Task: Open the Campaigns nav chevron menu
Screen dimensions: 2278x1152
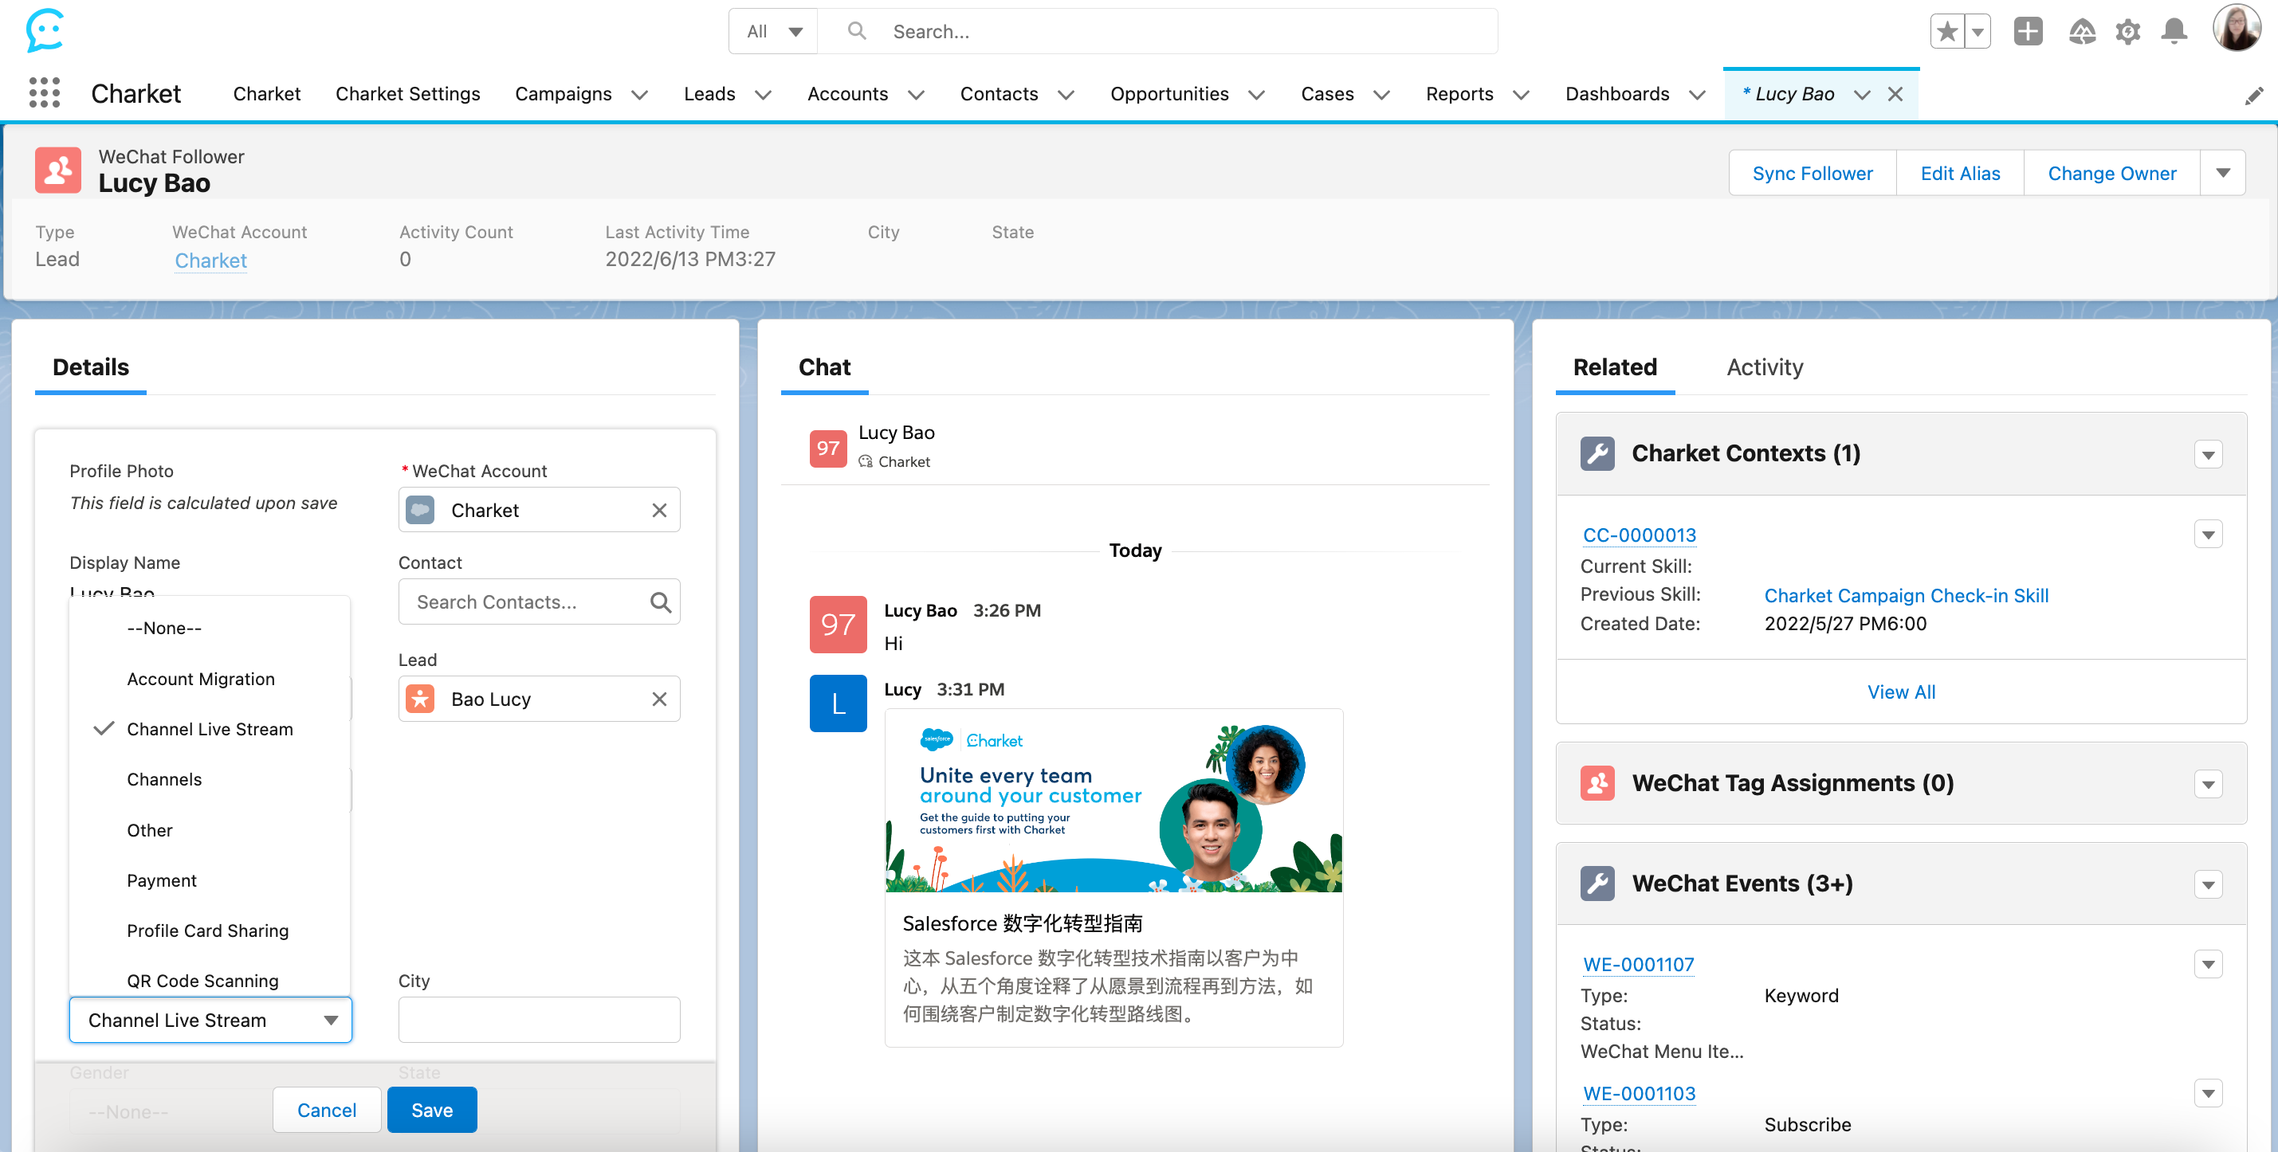Action: 639,95
